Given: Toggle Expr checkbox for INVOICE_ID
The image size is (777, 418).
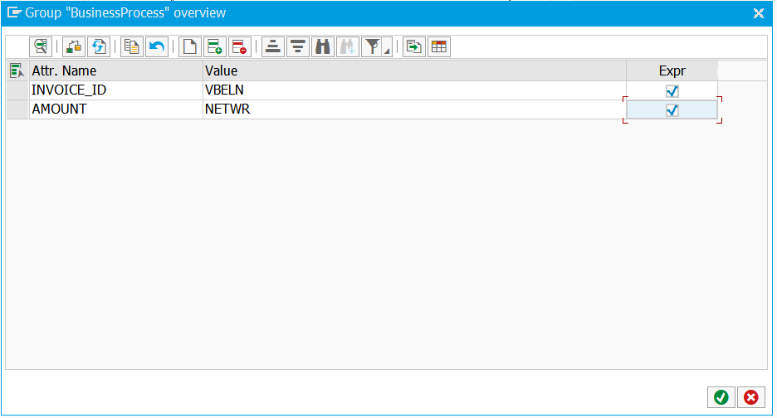Looking at the screenshot, I should pos(672,91).
